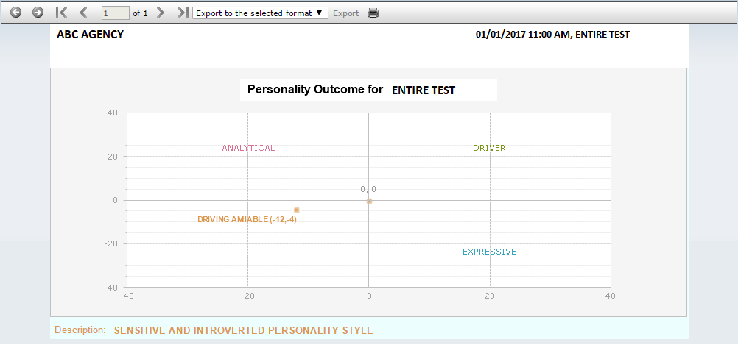
Task: Click the Export link
Action: click(x=346, y=13)
